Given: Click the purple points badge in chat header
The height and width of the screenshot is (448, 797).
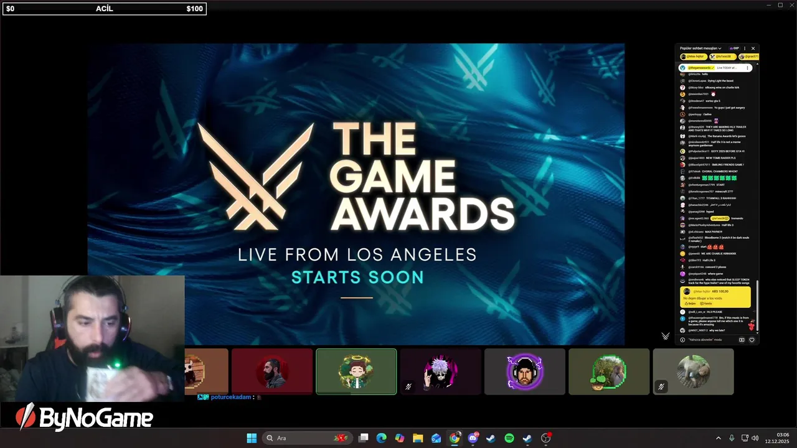Looking at the screenshot, I should [x=735, y=48].
